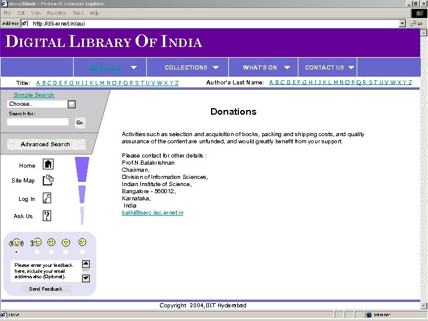Click the Ask Us text label
The image size is (428, 321).
23,216
